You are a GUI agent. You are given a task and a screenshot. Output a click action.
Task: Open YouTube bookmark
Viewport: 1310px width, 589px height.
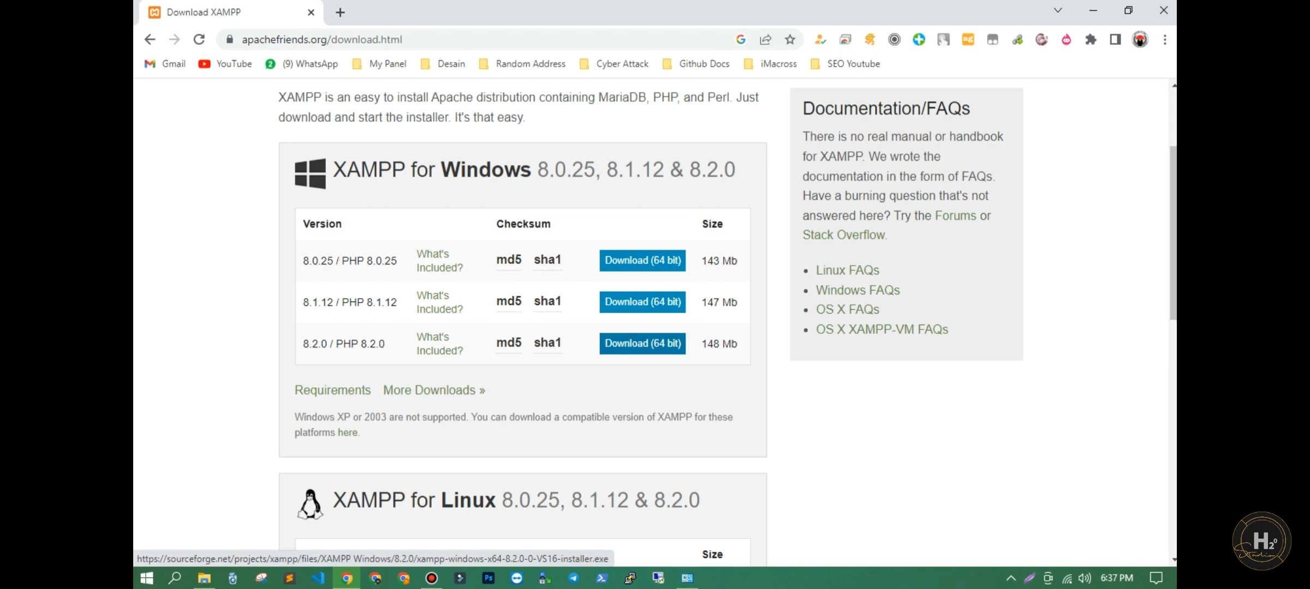225,64
